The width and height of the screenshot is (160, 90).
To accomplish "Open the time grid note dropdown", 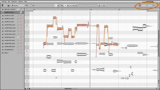I will pos(157,10).
